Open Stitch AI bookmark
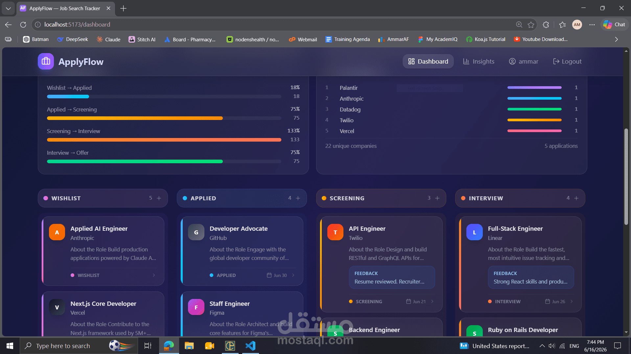The height and width of the screenshot is (354, 631). (x=142, y=39)
